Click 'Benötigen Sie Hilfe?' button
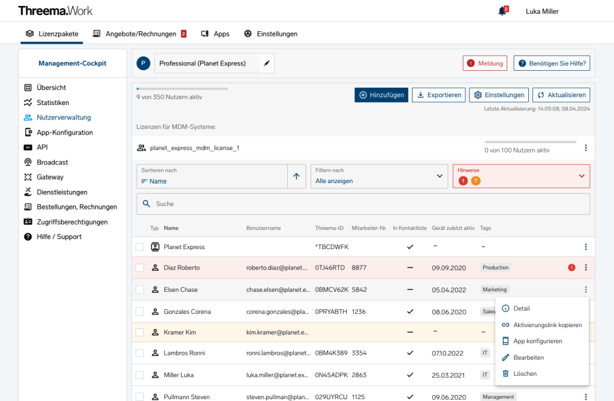Image resolution: width=614 pixels, height=401 pixels. pyautogui.click(x=551, y=62)
